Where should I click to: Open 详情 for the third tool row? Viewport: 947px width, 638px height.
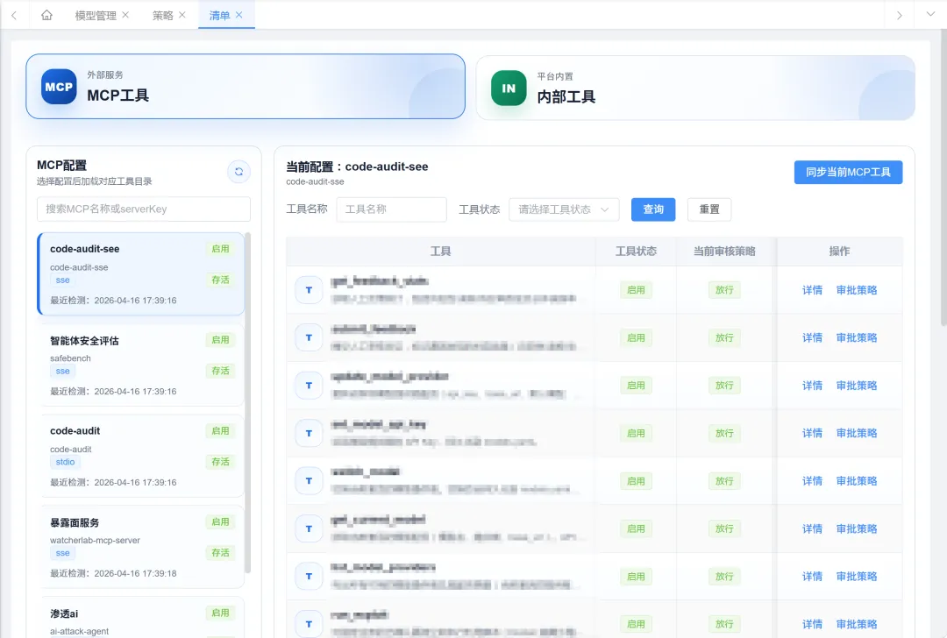click(812, 386)
